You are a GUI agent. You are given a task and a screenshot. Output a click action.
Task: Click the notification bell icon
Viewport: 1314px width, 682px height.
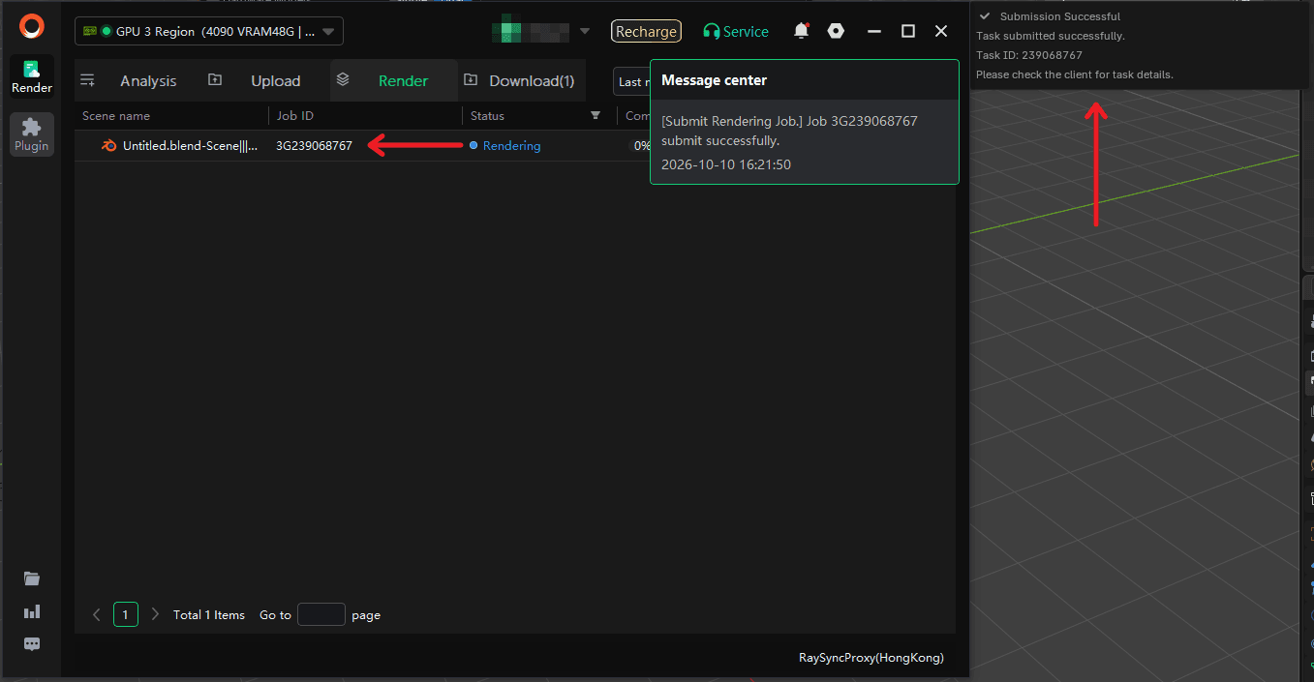[801, 31]
